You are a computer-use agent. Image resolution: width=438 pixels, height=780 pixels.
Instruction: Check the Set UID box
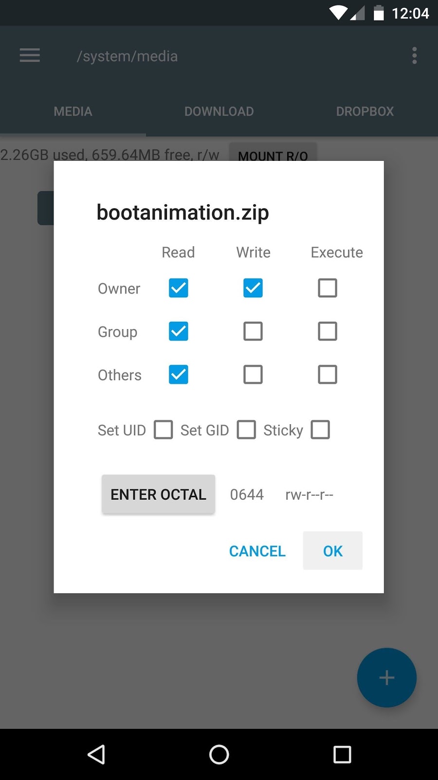coord(164,430)
